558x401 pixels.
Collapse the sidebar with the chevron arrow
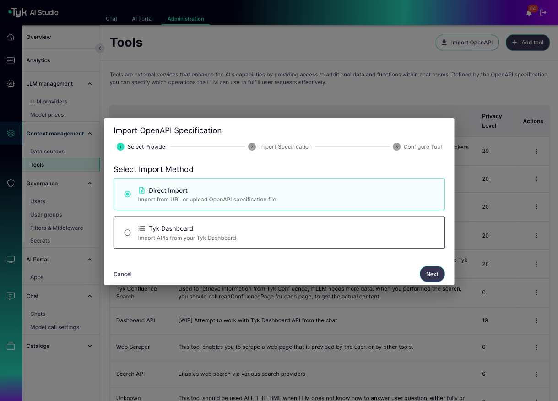(x=100, y=48)
